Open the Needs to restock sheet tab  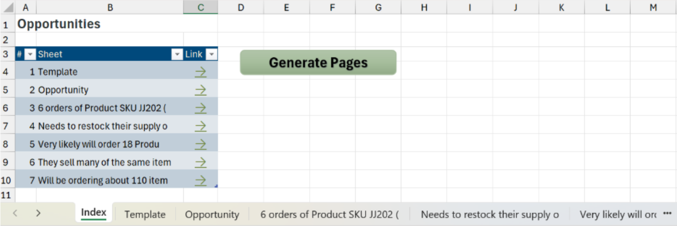(x=489, y=214)
